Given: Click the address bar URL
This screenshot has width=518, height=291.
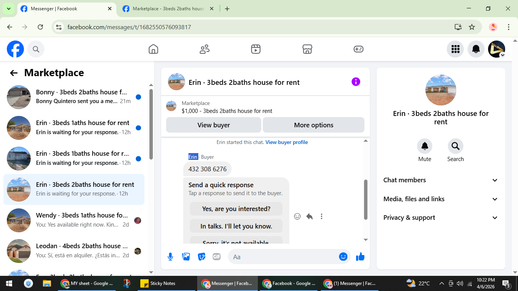Looking at the screenshot, I should pyautogui.click(x=129, y=27).
